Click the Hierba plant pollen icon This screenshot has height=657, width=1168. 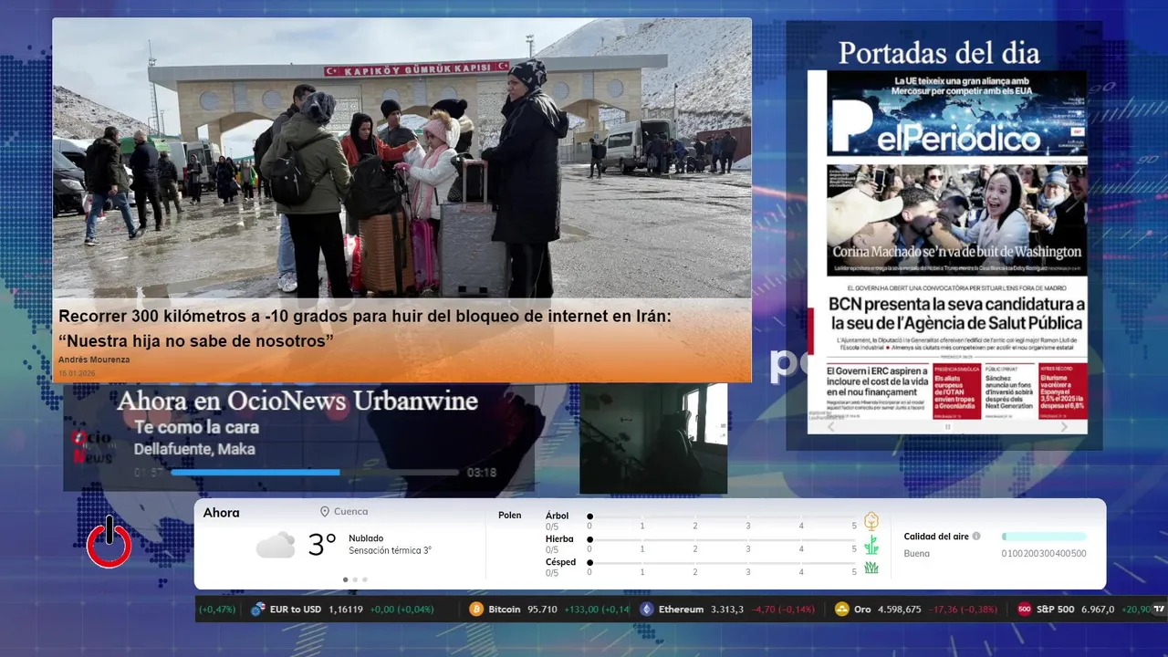(871, 545)
